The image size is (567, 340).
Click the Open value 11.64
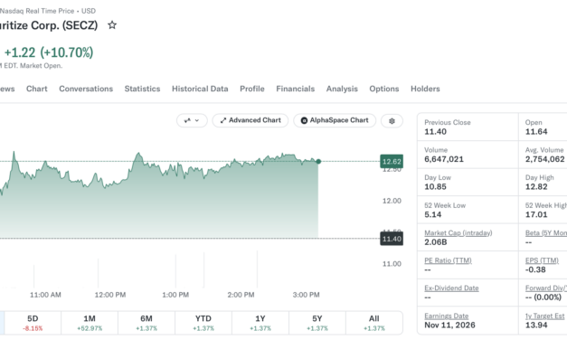point(536,132)
